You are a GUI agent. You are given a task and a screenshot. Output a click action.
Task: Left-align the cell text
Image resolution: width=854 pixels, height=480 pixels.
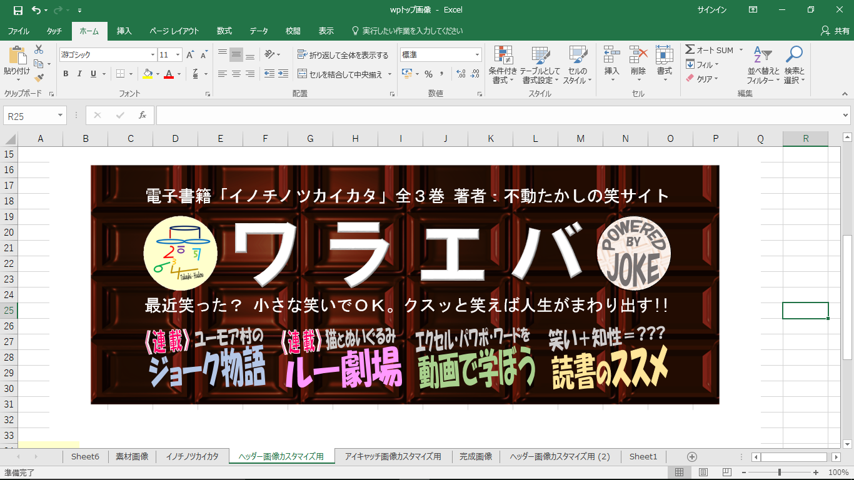pyautogui.click(x=222, y=74)
